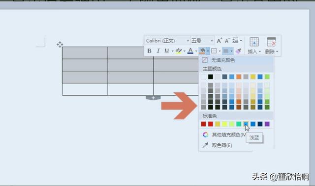Pick black in theme colors row
315x186 pixels.
pyautogui.click(x=211, y=77)
